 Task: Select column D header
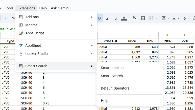click(10, 35)
